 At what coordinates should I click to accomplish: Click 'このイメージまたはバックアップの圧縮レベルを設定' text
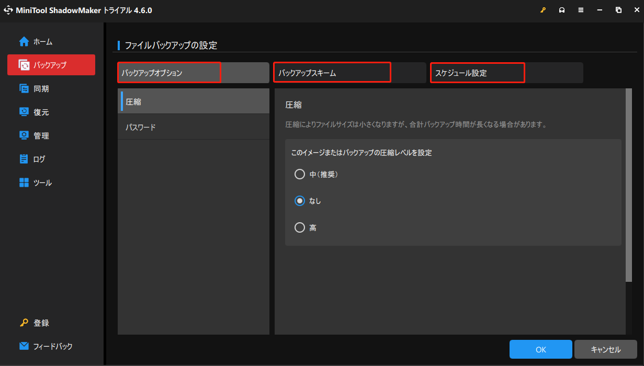(x=361, y=153)
